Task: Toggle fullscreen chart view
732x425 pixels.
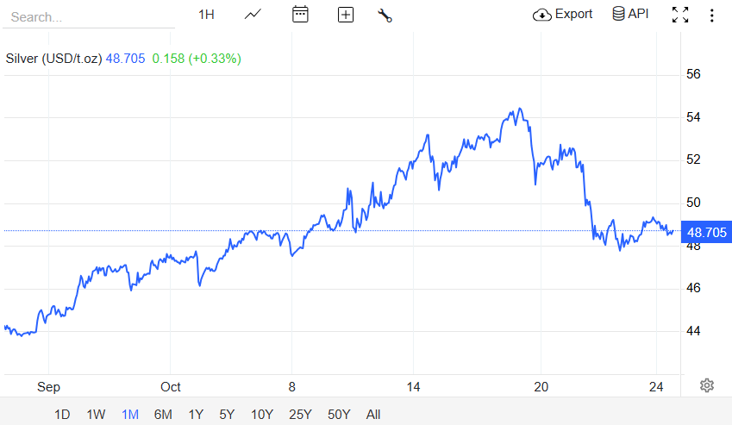Action: 680,15
